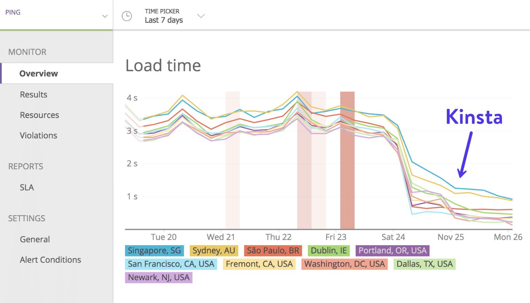The image size is (530, 303).
Task: Open General settings
Action: [35, 239]
